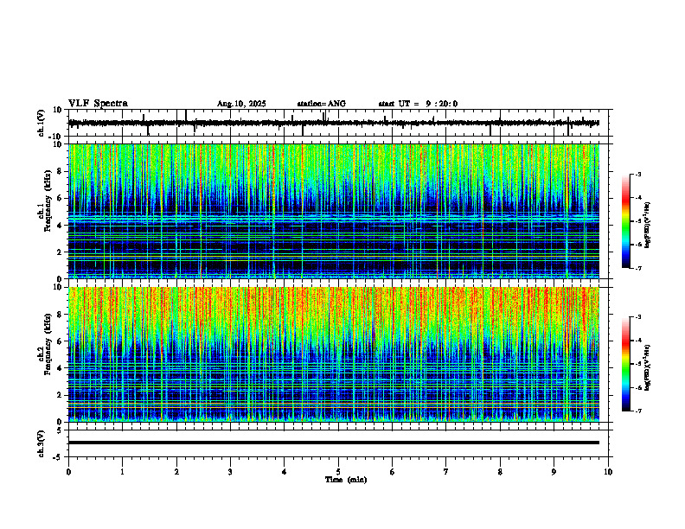Click the "-3" tick on lower colorbar
The width and height of the screenshot is (685, 529).
click(x=638, y=317)
